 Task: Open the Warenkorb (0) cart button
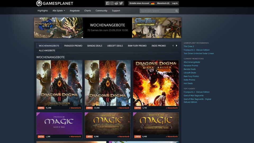coord(163,3)
